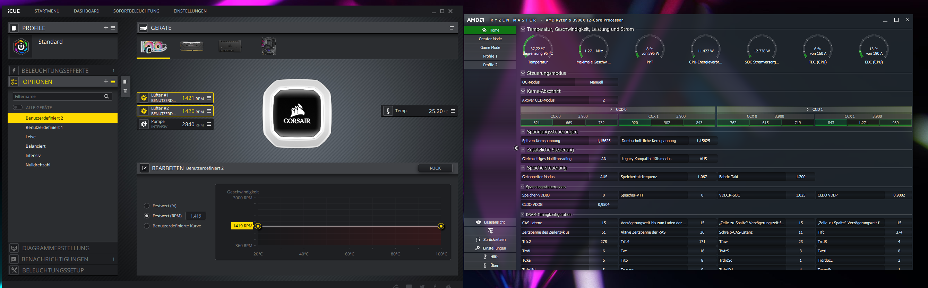
Task: Open the Lüfter #2 row menu icon
Action: [208, 111]
